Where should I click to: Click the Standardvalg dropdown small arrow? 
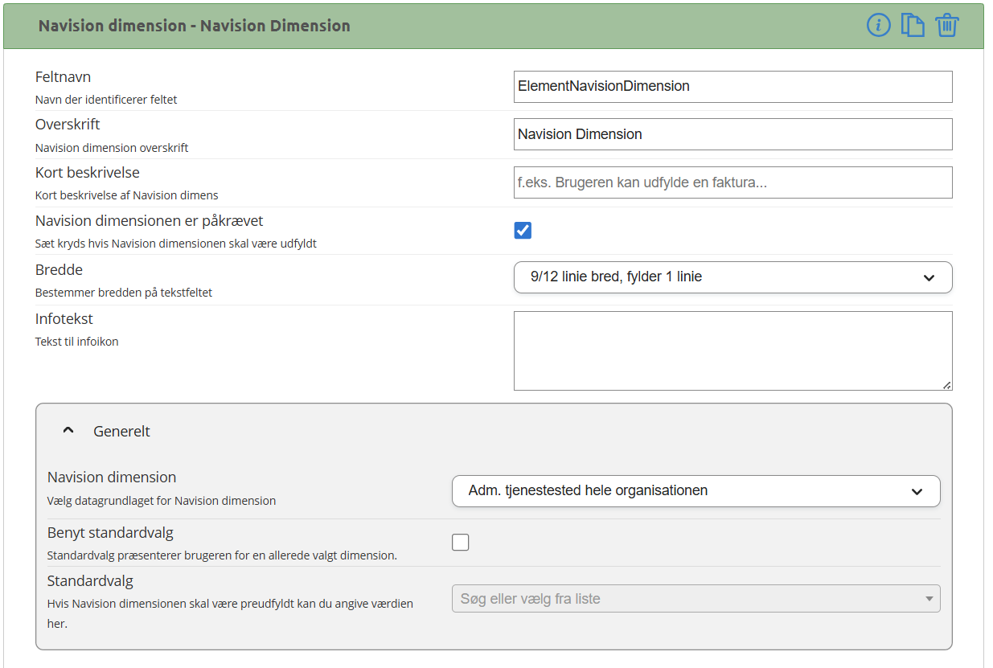[x=929, y=599]
